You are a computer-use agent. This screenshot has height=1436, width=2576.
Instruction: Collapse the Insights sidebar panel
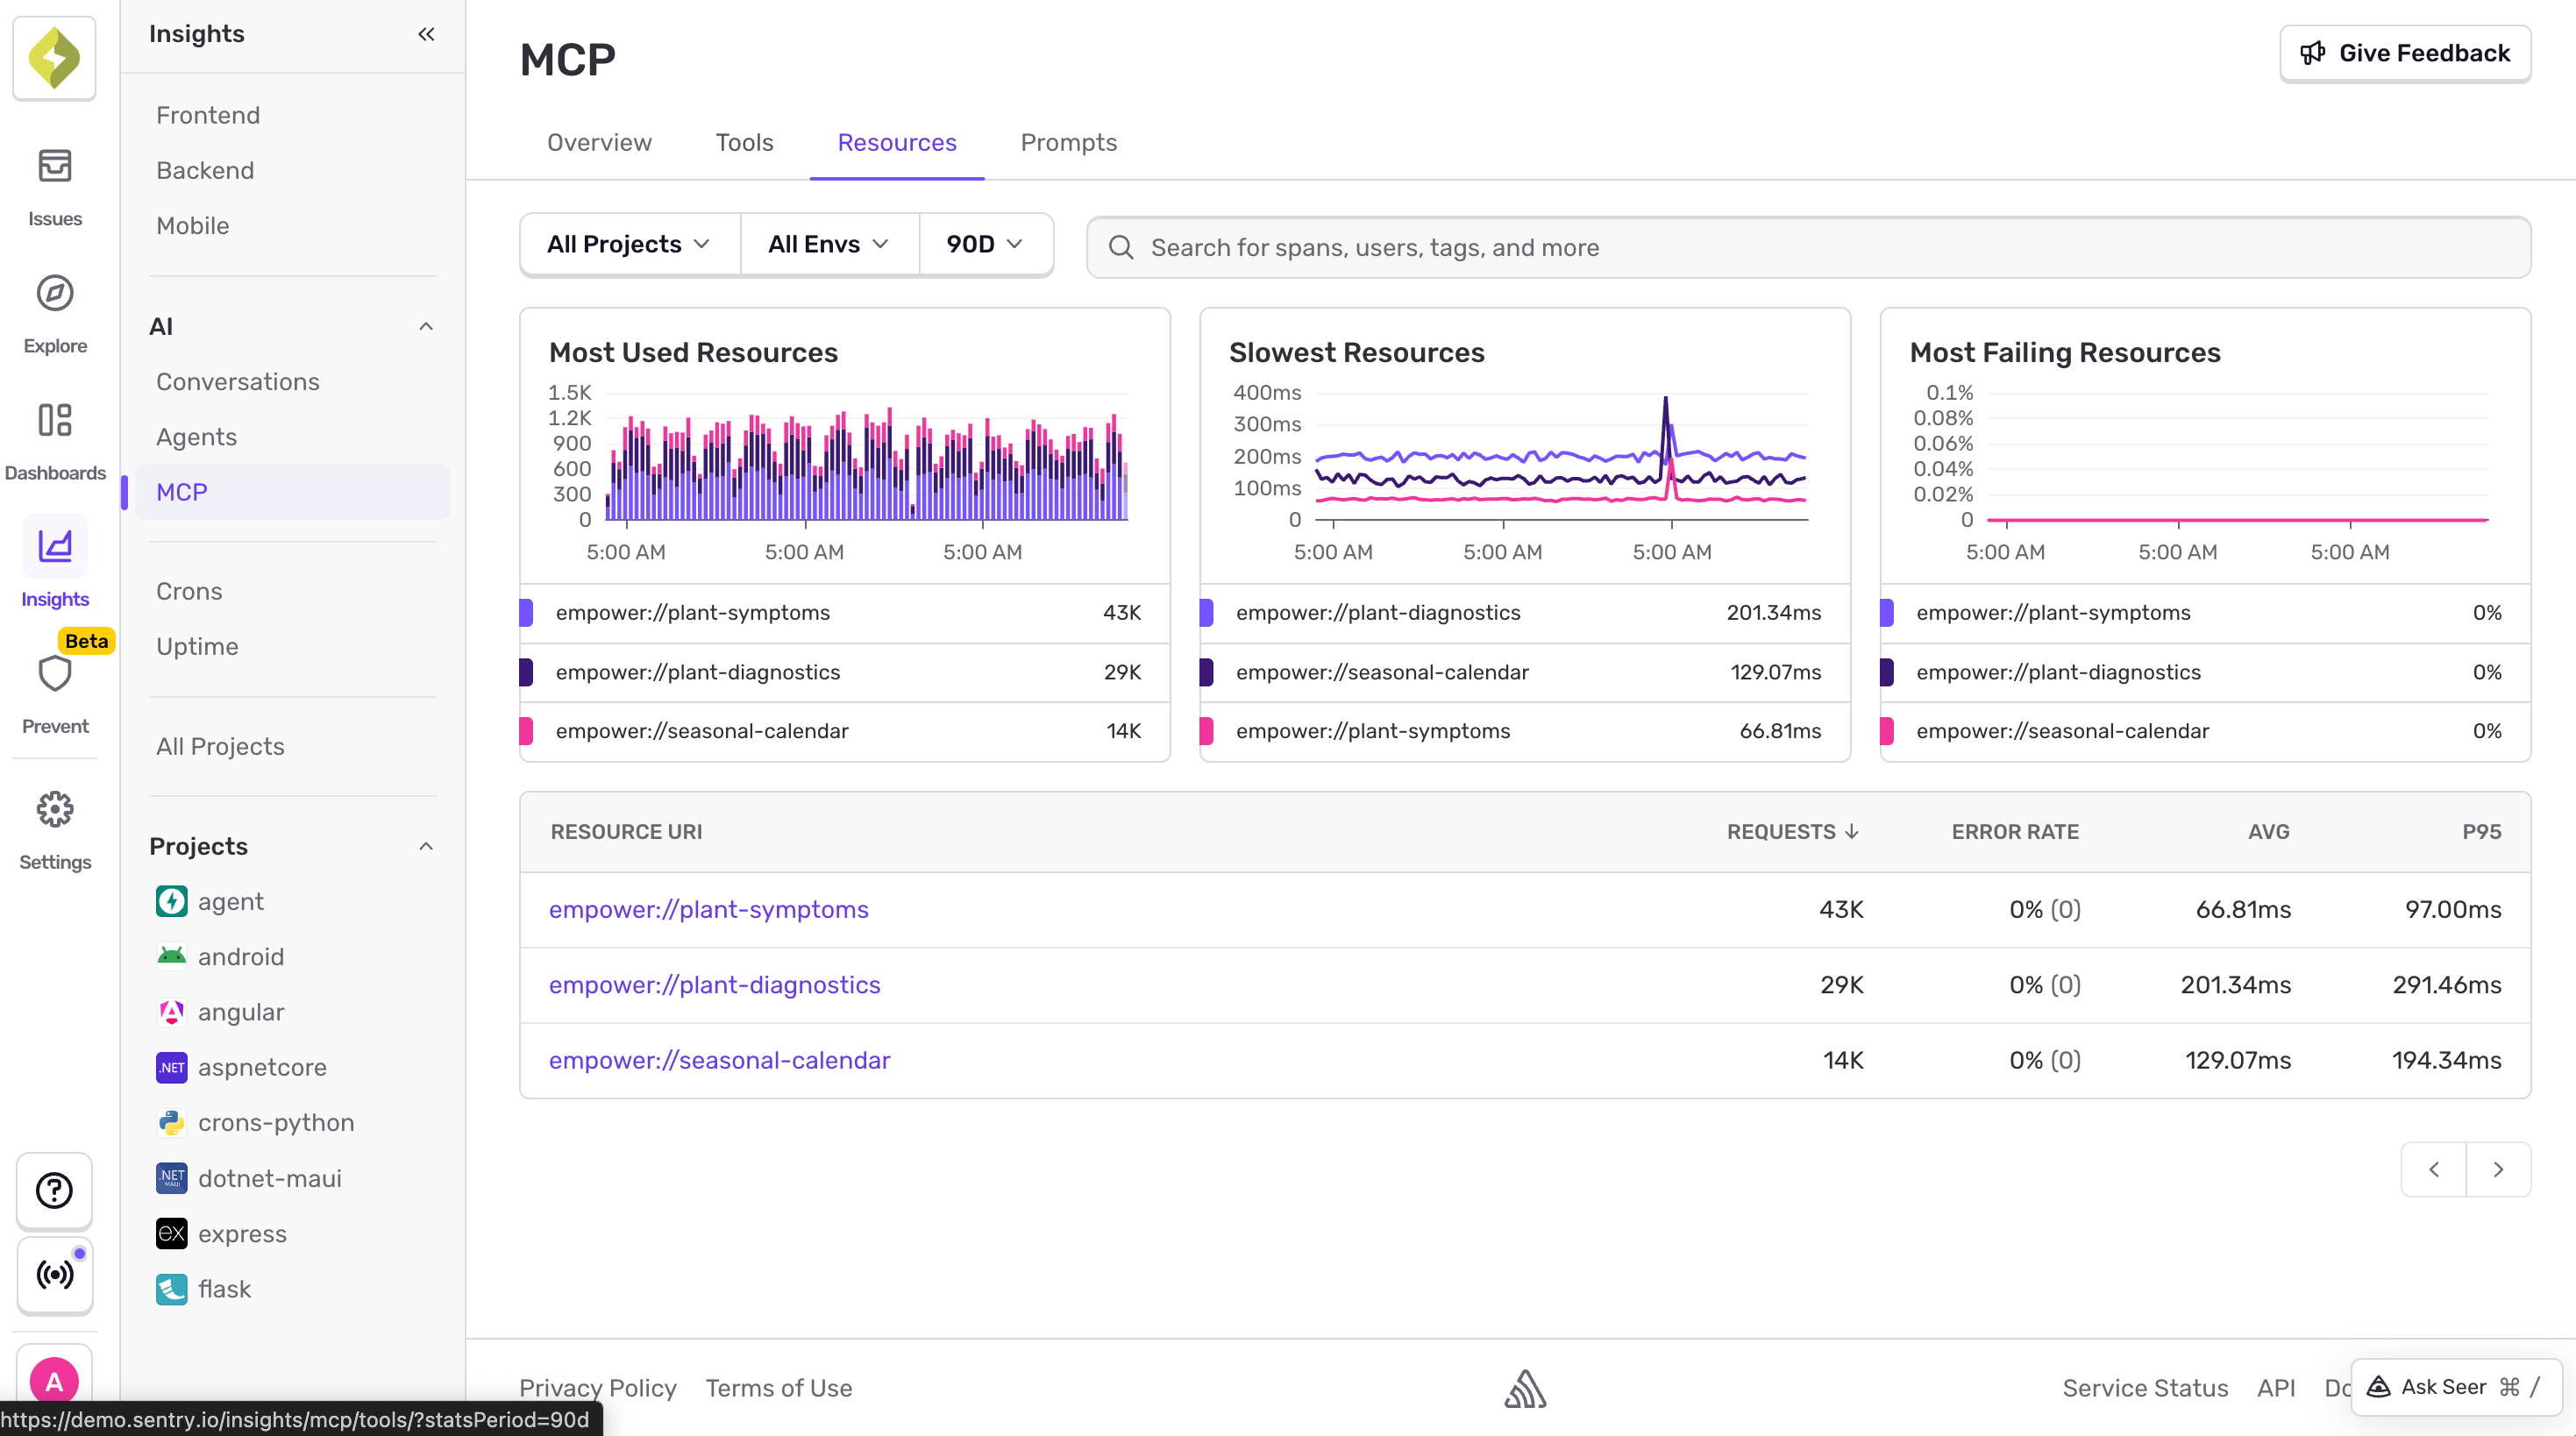coord(426,33)
